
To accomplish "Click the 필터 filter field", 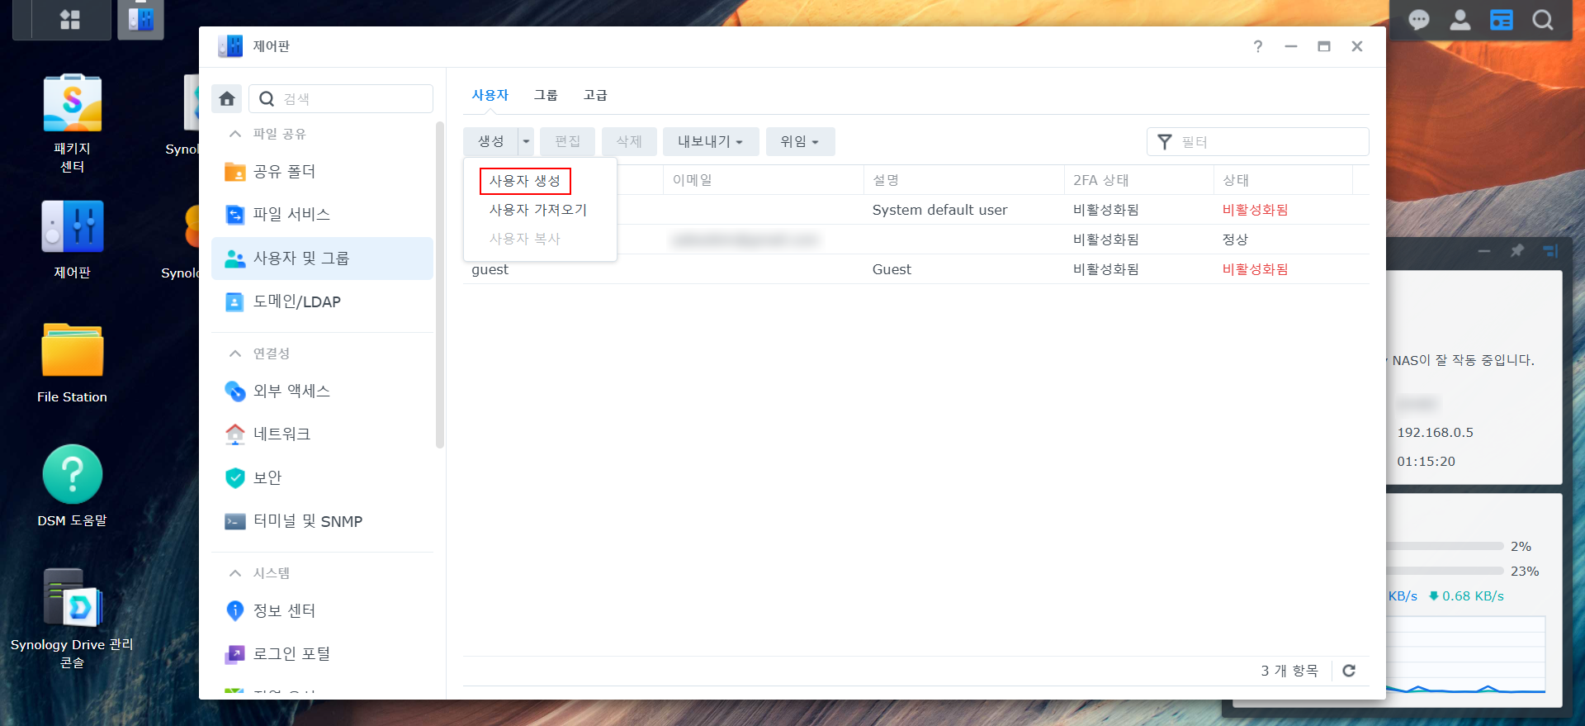I will (x=1258, y=141).
